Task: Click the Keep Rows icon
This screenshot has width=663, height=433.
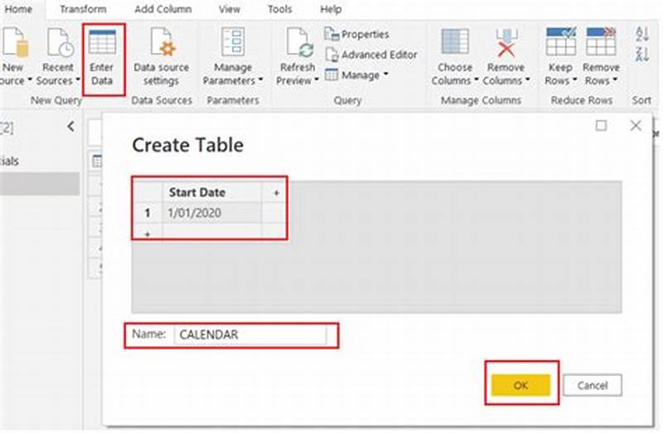Action: 561,41
